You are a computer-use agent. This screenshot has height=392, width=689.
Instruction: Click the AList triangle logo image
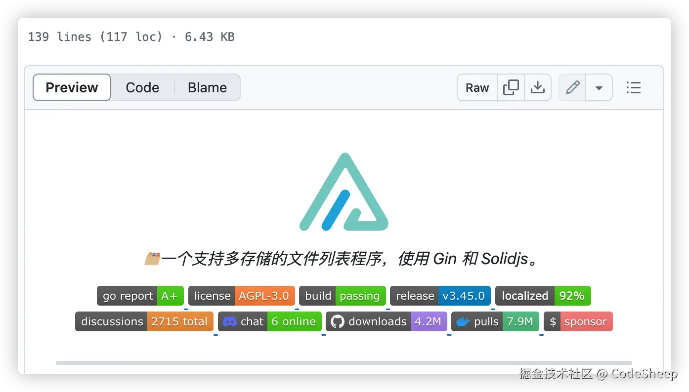click(344, 192)
